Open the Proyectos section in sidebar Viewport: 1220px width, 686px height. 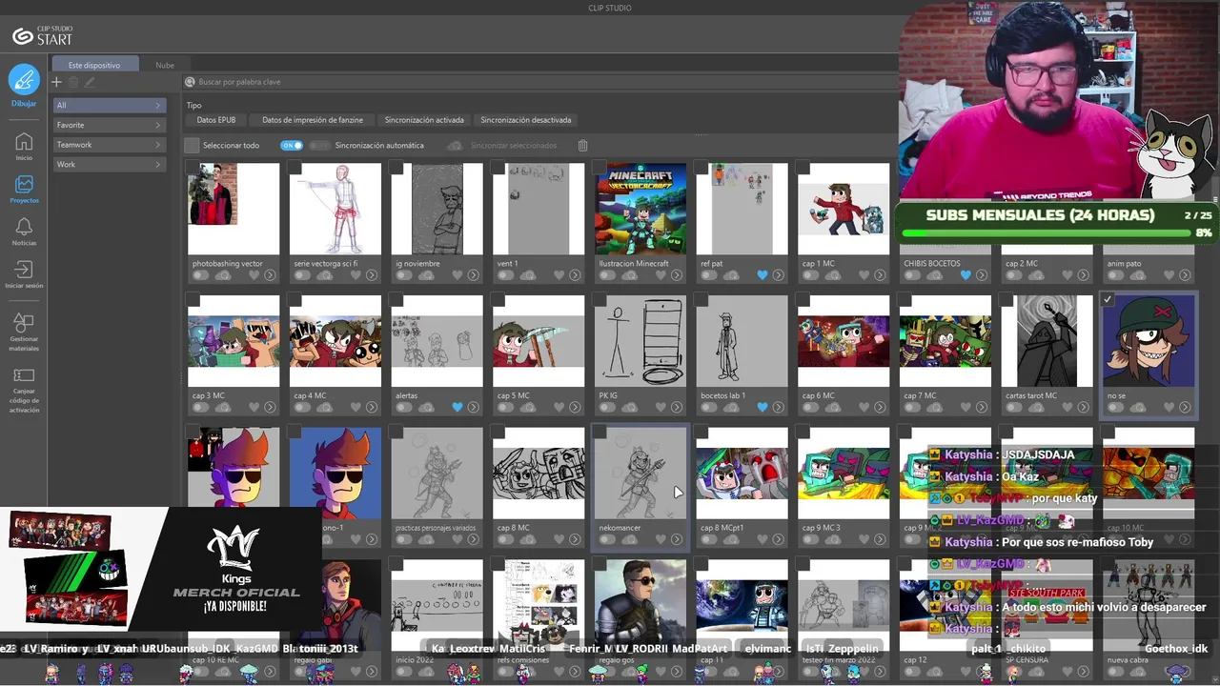pos(24,190)
